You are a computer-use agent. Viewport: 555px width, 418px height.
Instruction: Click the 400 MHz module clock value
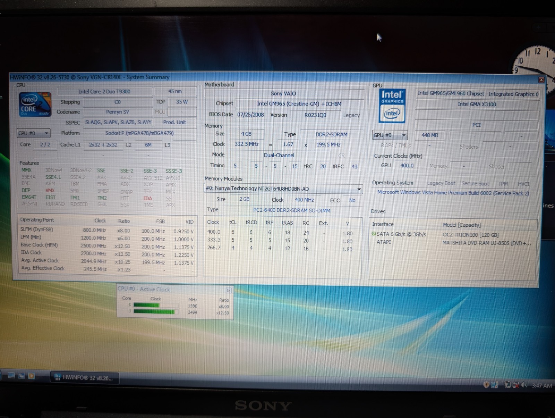point(304,200)
